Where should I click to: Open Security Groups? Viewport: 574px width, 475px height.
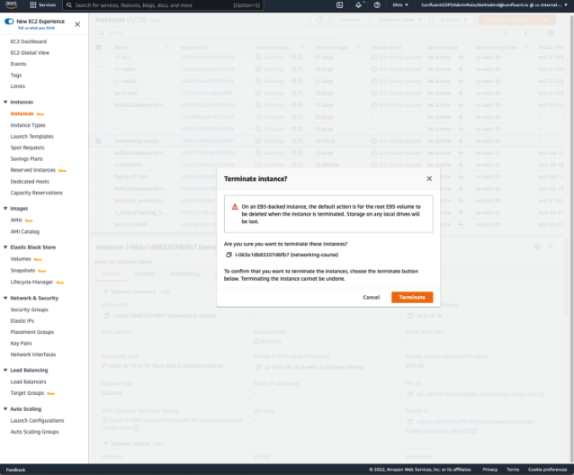coord(30,309)
